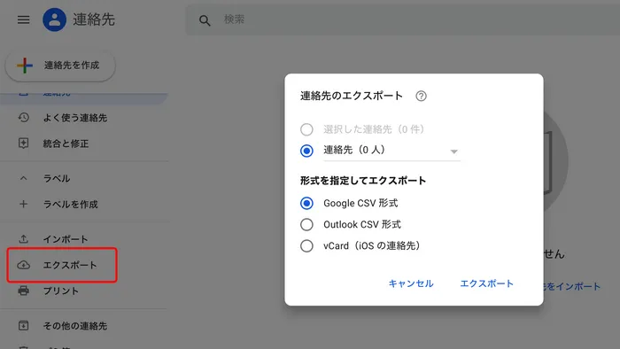Click キャンセル in export dialog

[411, 283]
